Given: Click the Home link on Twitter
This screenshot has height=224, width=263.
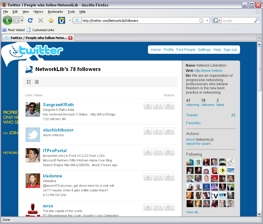Looking at the screenshot, I should coord(156,50).
